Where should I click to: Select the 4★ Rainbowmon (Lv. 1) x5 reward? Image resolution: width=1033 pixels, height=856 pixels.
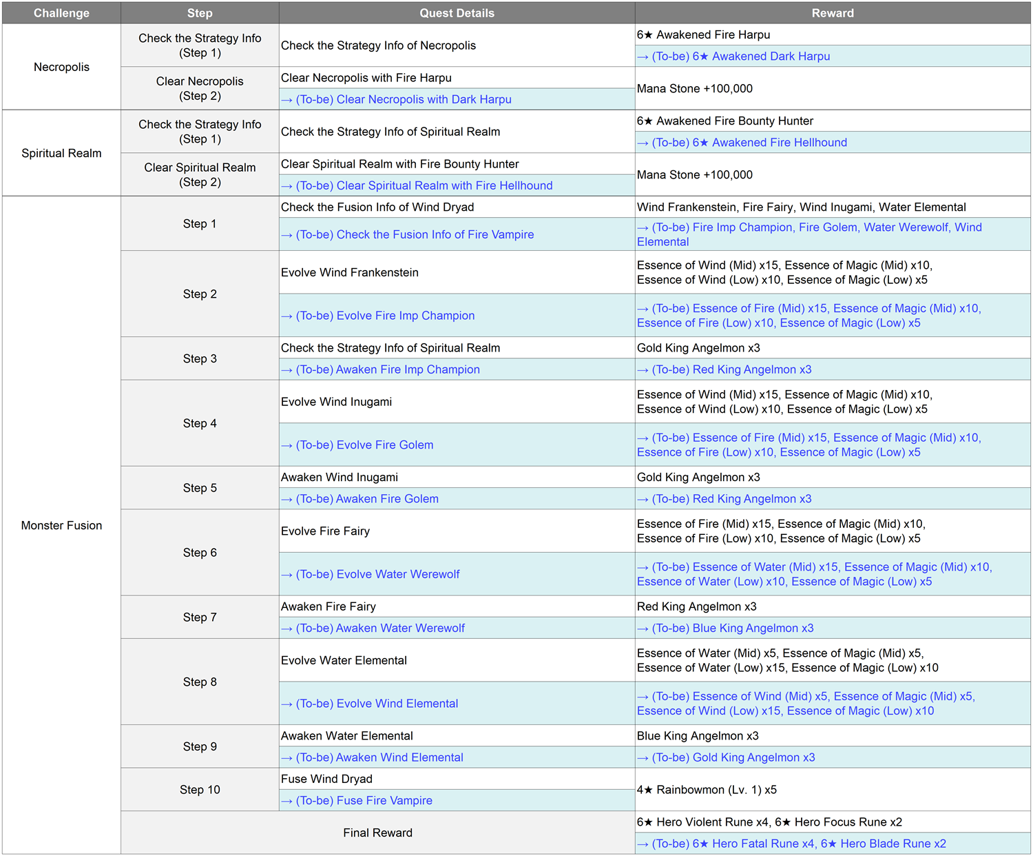click(x=707, y=790)
